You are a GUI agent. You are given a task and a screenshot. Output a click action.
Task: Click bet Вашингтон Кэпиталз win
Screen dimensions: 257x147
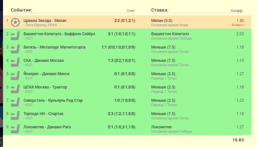170,34
